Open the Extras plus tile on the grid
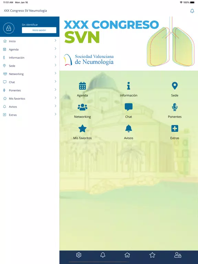Image resolution: width=198 pixels, height=264 pixels. click(175, 132)
